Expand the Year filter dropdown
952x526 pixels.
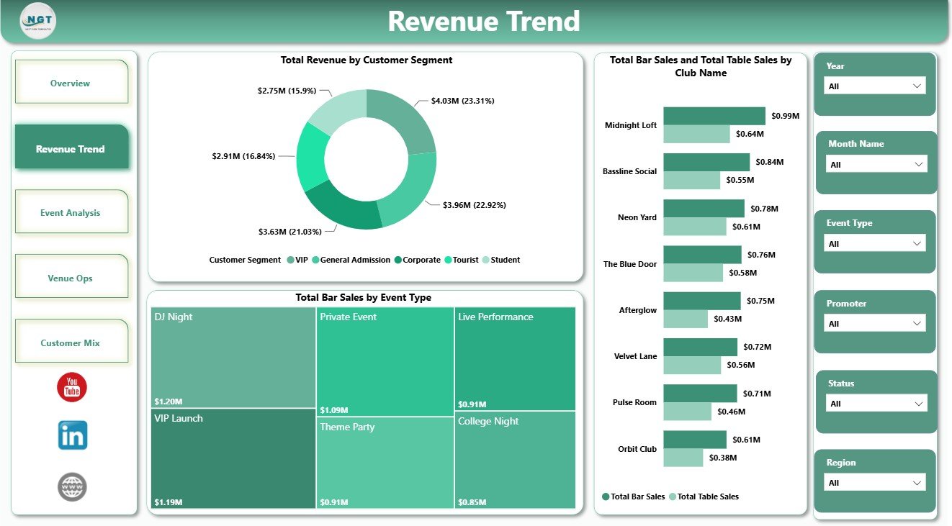tap(874, 86)
